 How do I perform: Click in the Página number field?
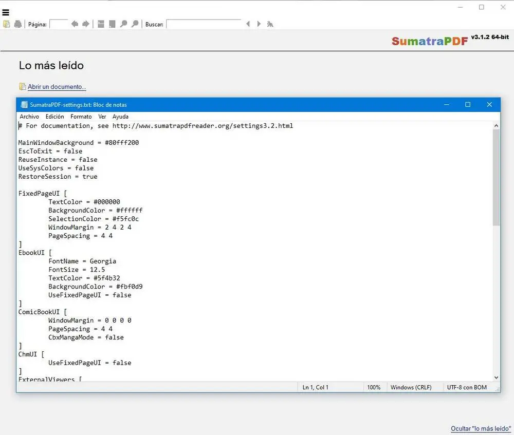tap(59, 24)
